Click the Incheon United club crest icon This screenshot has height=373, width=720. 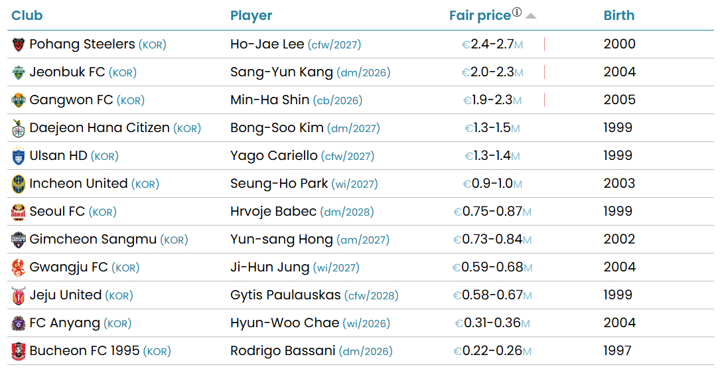pos(19,185)
